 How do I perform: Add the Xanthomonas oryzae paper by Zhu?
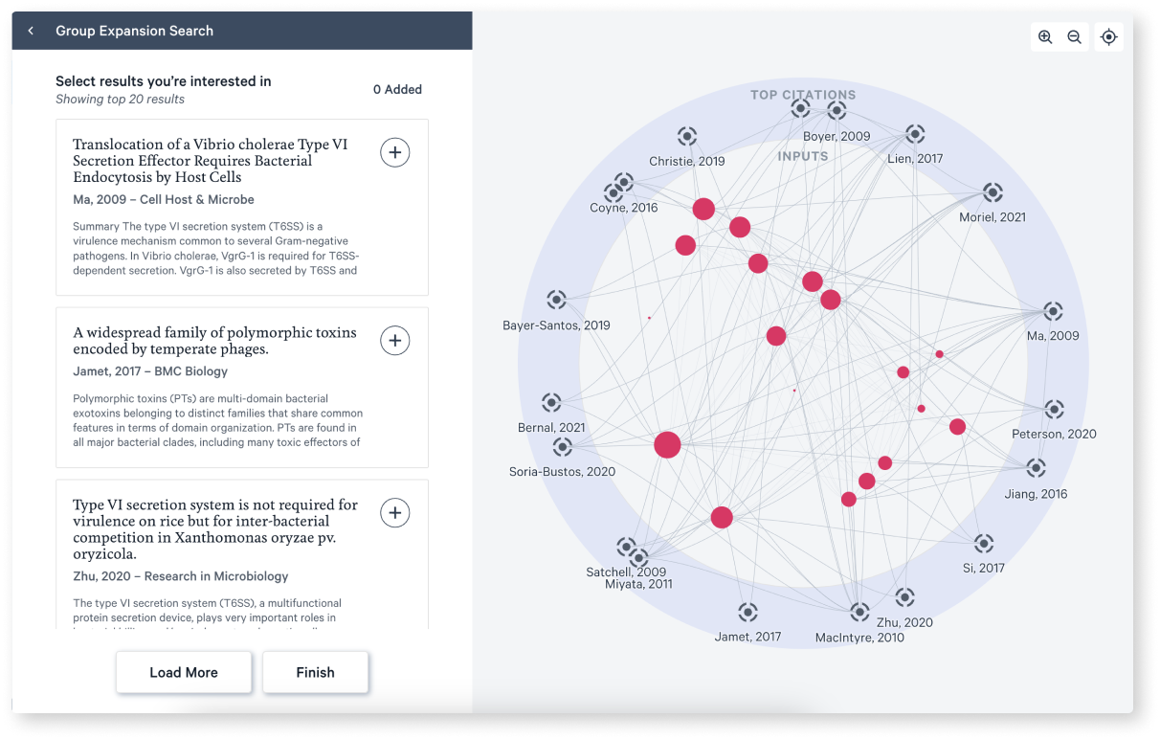(x=395, y=512)
